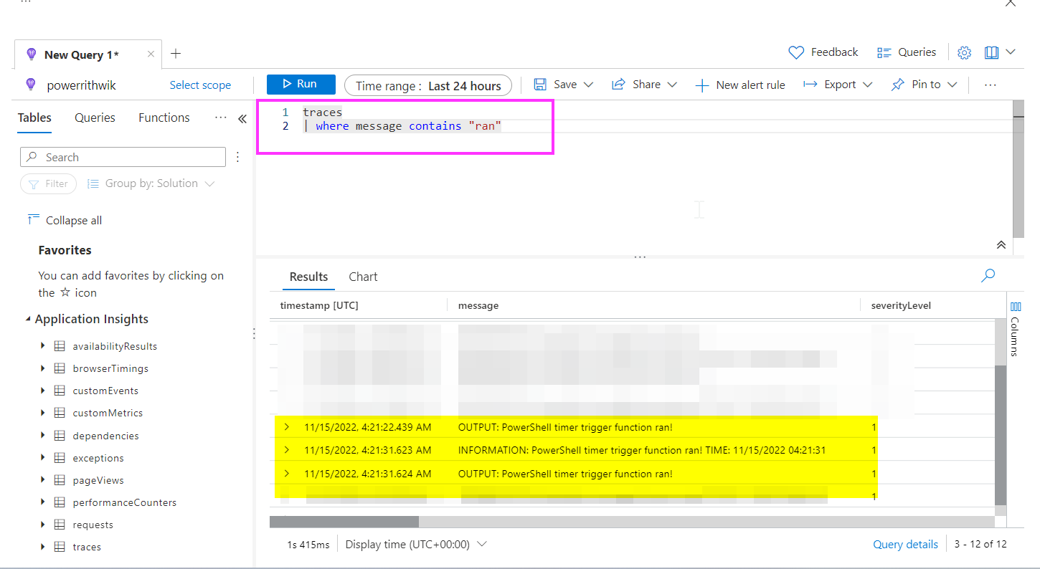This screenshot has height=569, width=1040.
Task: Open the settings gear icon
Action: point(965,52)
